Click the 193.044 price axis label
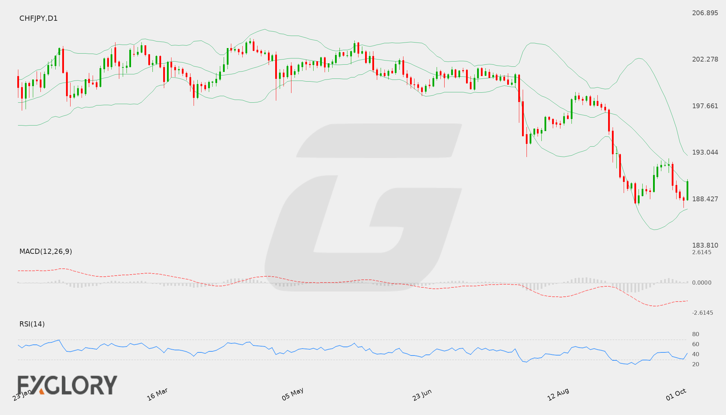The image size is (726, 415). pos(705,152)
